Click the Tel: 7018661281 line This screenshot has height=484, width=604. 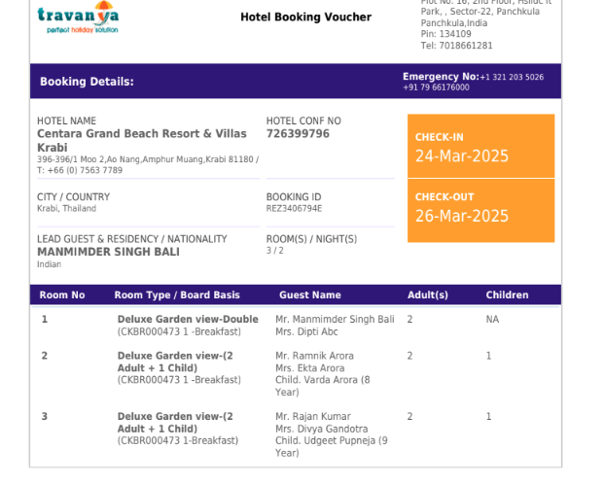(456, 46)
